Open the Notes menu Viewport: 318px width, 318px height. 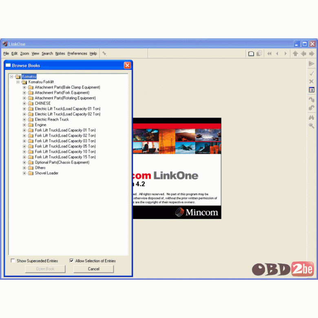[x=60, y=53]
